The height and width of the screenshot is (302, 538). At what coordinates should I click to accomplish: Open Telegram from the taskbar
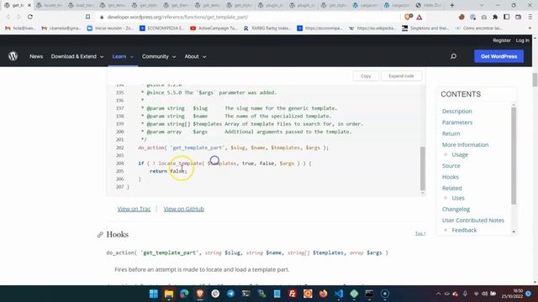231,294
